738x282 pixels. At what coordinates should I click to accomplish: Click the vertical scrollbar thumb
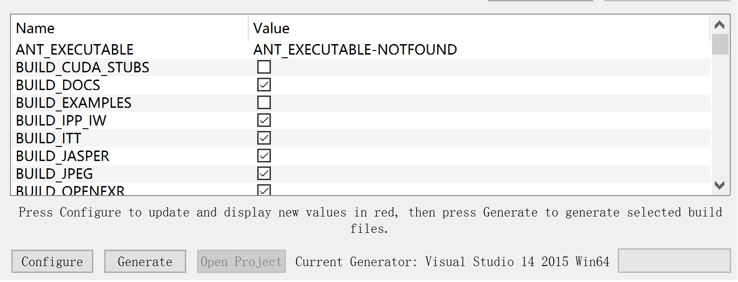click(x=720, y=44)
